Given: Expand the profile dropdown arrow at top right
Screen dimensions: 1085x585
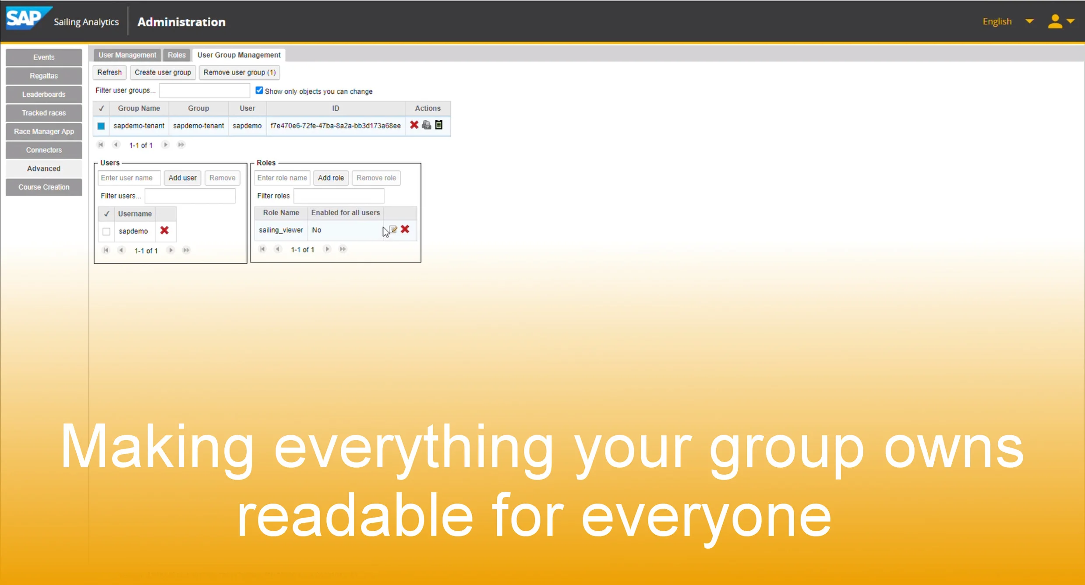Looking at the screenshot, I should (x=1072, y=21).
